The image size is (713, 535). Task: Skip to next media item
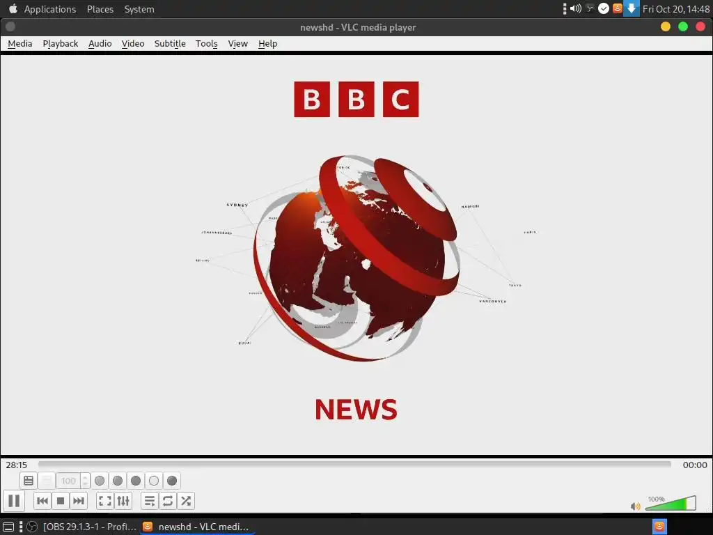tap(79, 501)
